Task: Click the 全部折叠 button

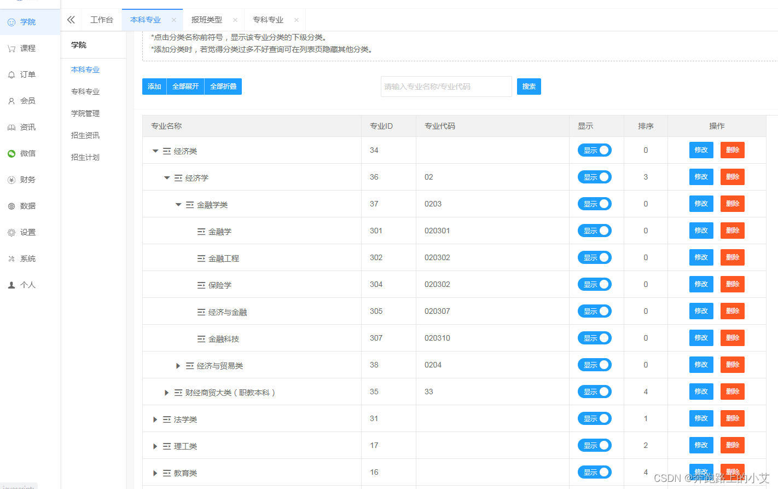Action: (x=223, y=87)
